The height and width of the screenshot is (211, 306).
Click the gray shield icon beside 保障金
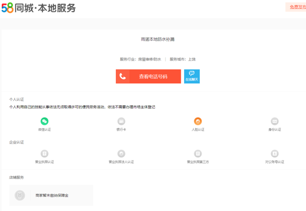pos(19,195)
